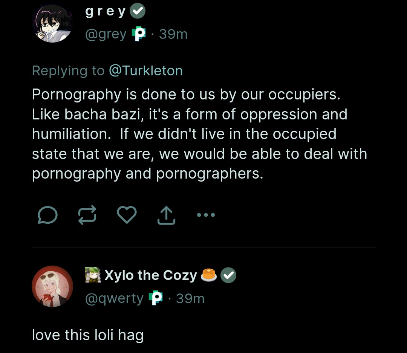Open the 39m timestamp on grey's post

pos(173,34)
